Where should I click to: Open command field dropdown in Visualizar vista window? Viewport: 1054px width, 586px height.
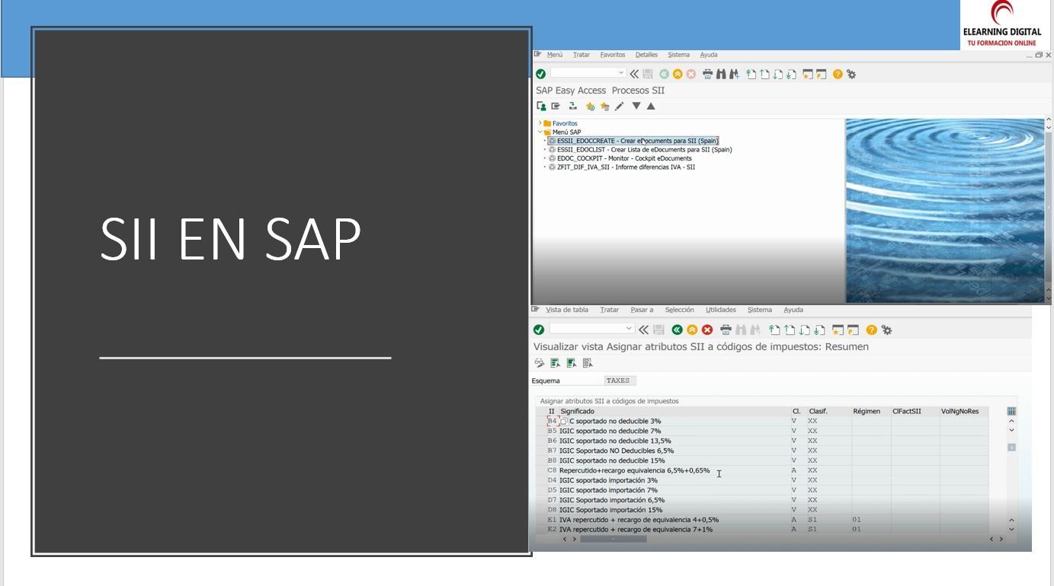(629, 329)
